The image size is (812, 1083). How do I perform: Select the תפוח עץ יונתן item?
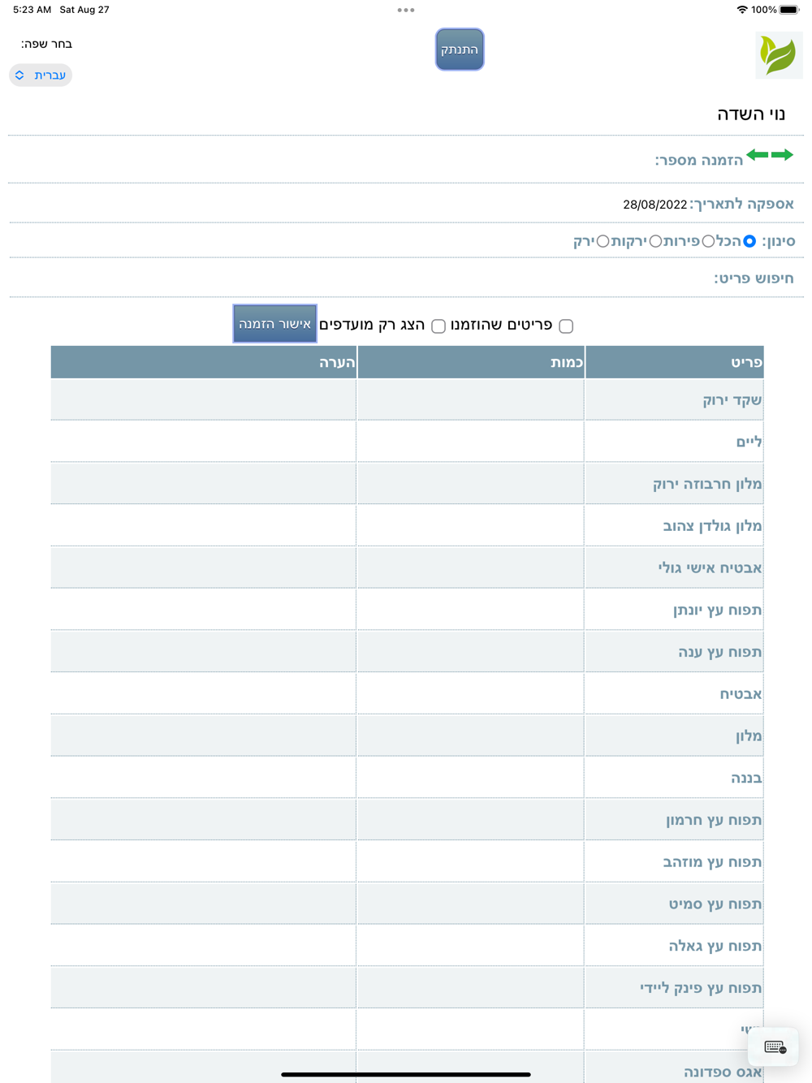pyautogui.click(x=717, y=611)
